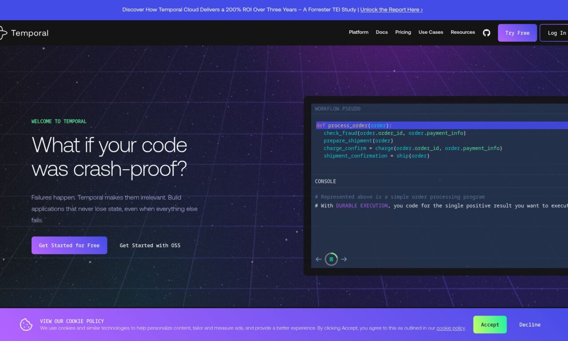Open the cookie policy link
The width and height of the screenshot is (568, 341).
click(x=450, y=328)
